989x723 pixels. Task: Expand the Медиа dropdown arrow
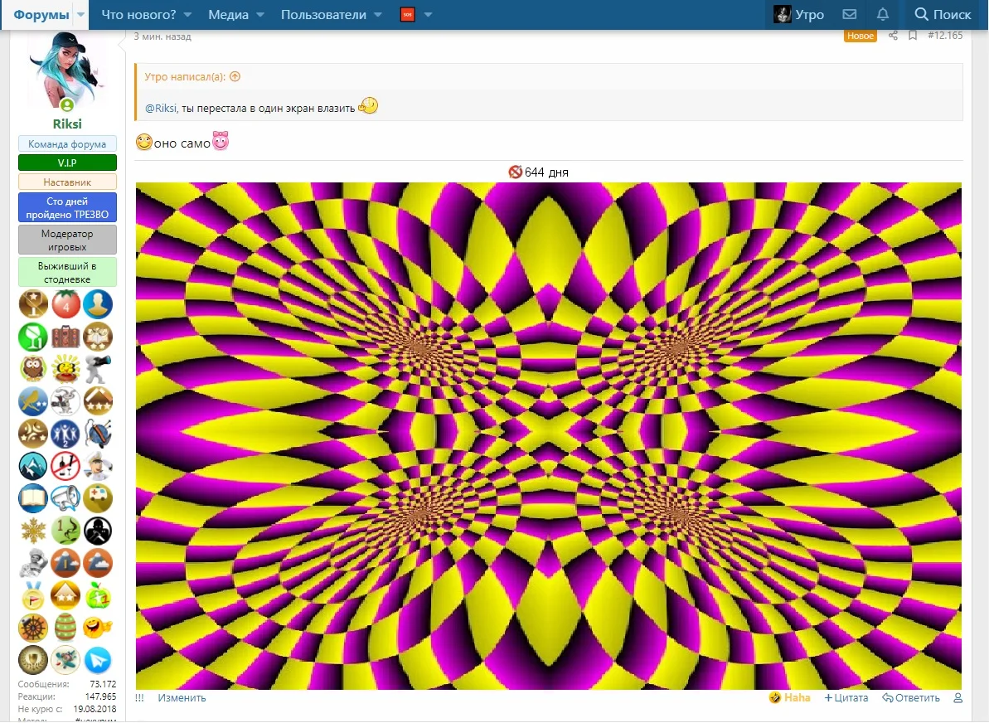259,14
